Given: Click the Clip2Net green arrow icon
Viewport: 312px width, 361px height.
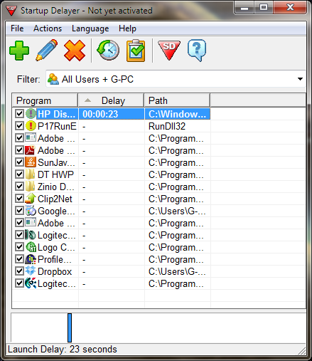Looking at the screenshot, I should tap(31, 199).
